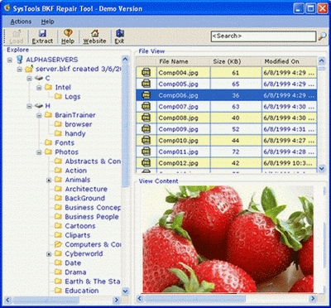
Task: Sort by Modified On column header
Action: point(289,61)
